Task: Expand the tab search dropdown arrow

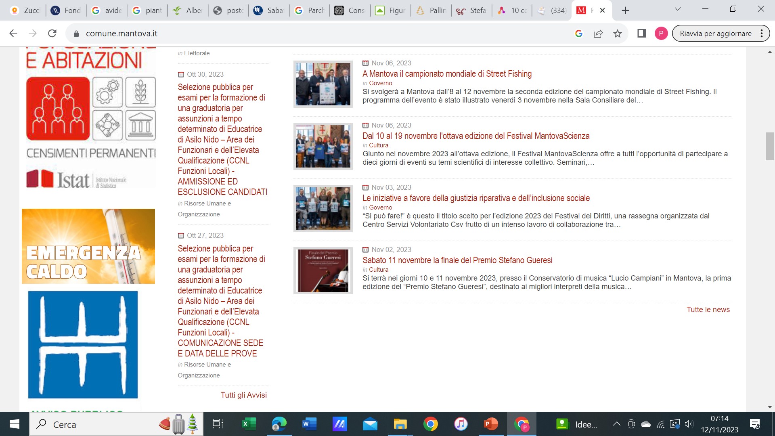Action: [678, 9]
